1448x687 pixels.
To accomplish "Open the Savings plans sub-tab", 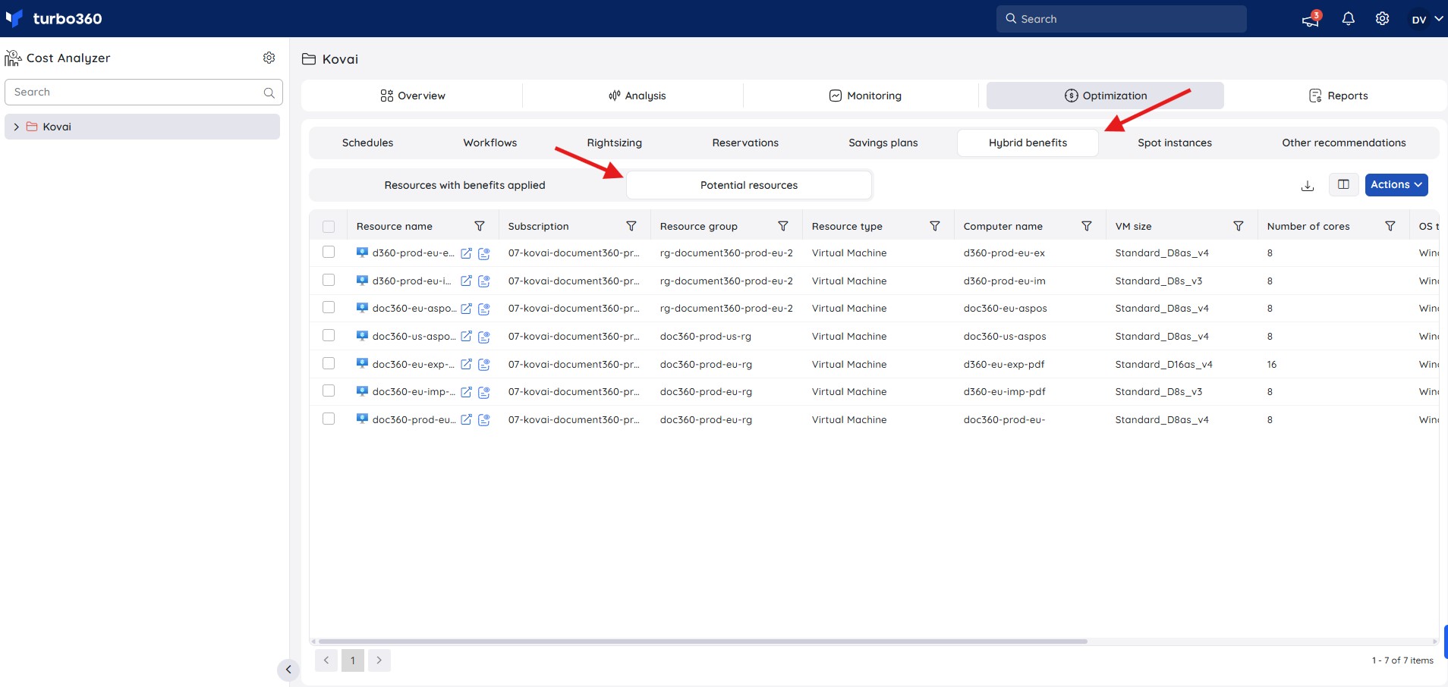I will (x=883, y=143).
